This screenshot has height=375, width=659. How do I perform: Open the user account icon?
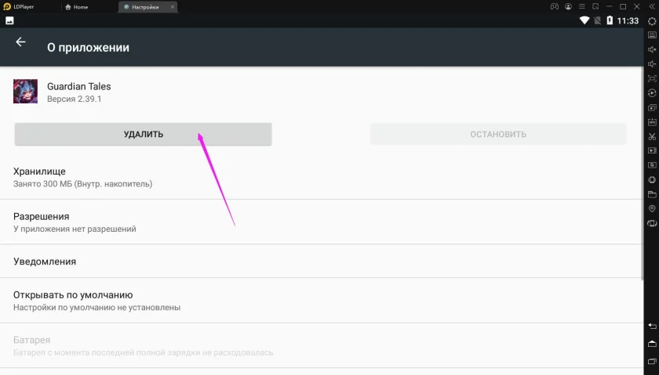click(x=568, y=7)
